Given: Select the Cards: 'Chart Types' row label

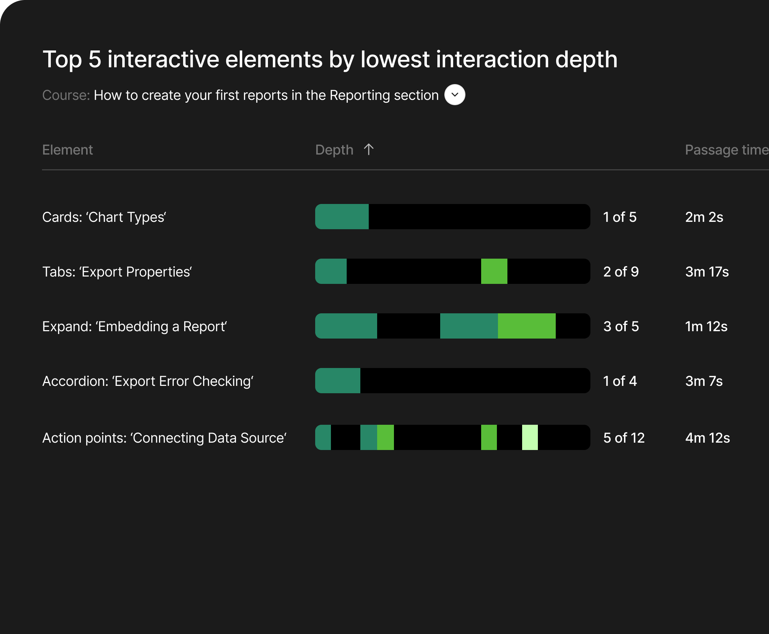Looking at the screenshot, I should point(104,217).
